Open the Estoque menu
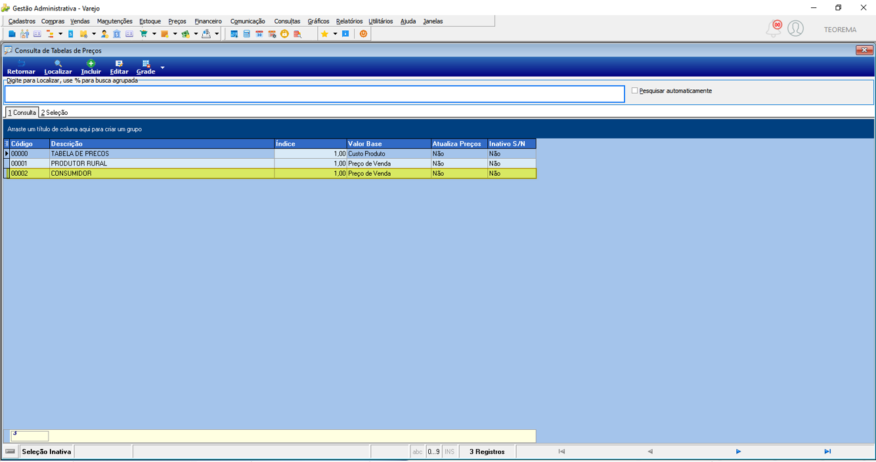The width and height of the screenshot is (876, 462). [150, 21]
